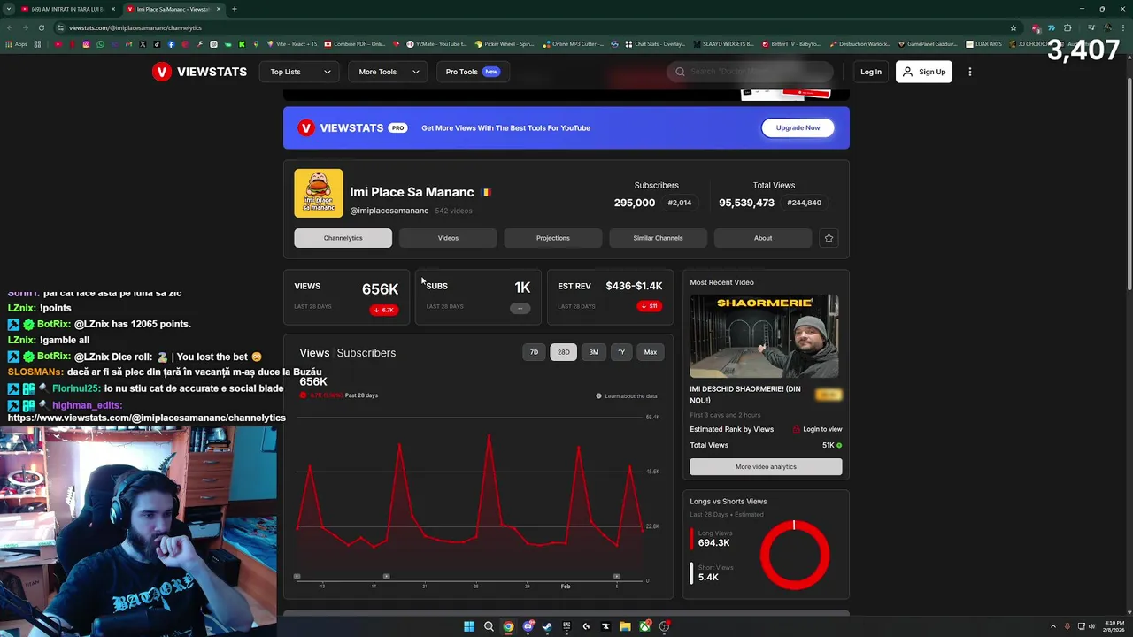Image resolution: width=1133 pixels, height=637 pixels.
Task: Select the 1Y chart range
Action: pyautogui.click(x=621, y=352)
